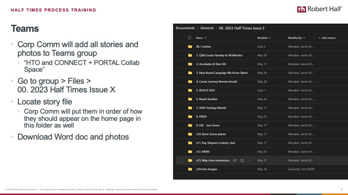Screen dimensions: 348x195
Task: Click the folder icon for 1. Q&A Susan Haseley
Action: 190,55
